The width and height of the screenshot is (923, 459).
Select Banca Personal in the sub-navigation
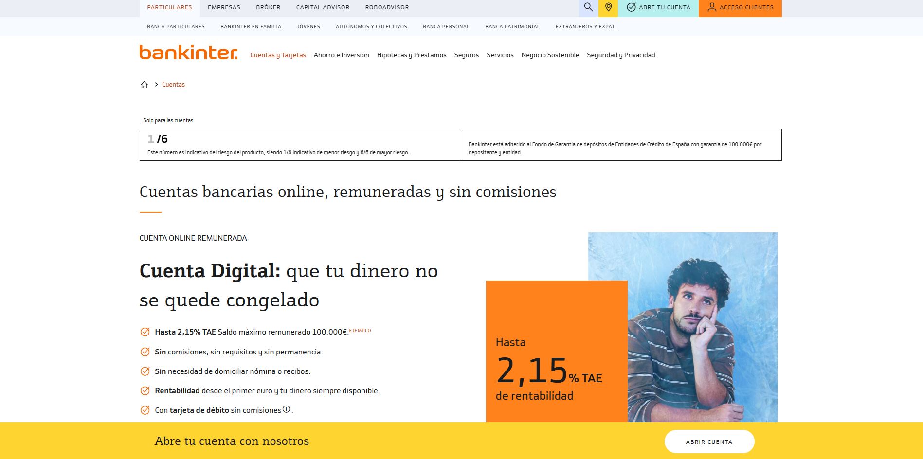pyautogui.click(x=446, y=27)
